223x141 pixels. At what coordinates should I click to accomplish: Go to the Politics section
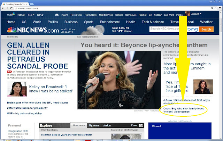(x=53, y=22)
